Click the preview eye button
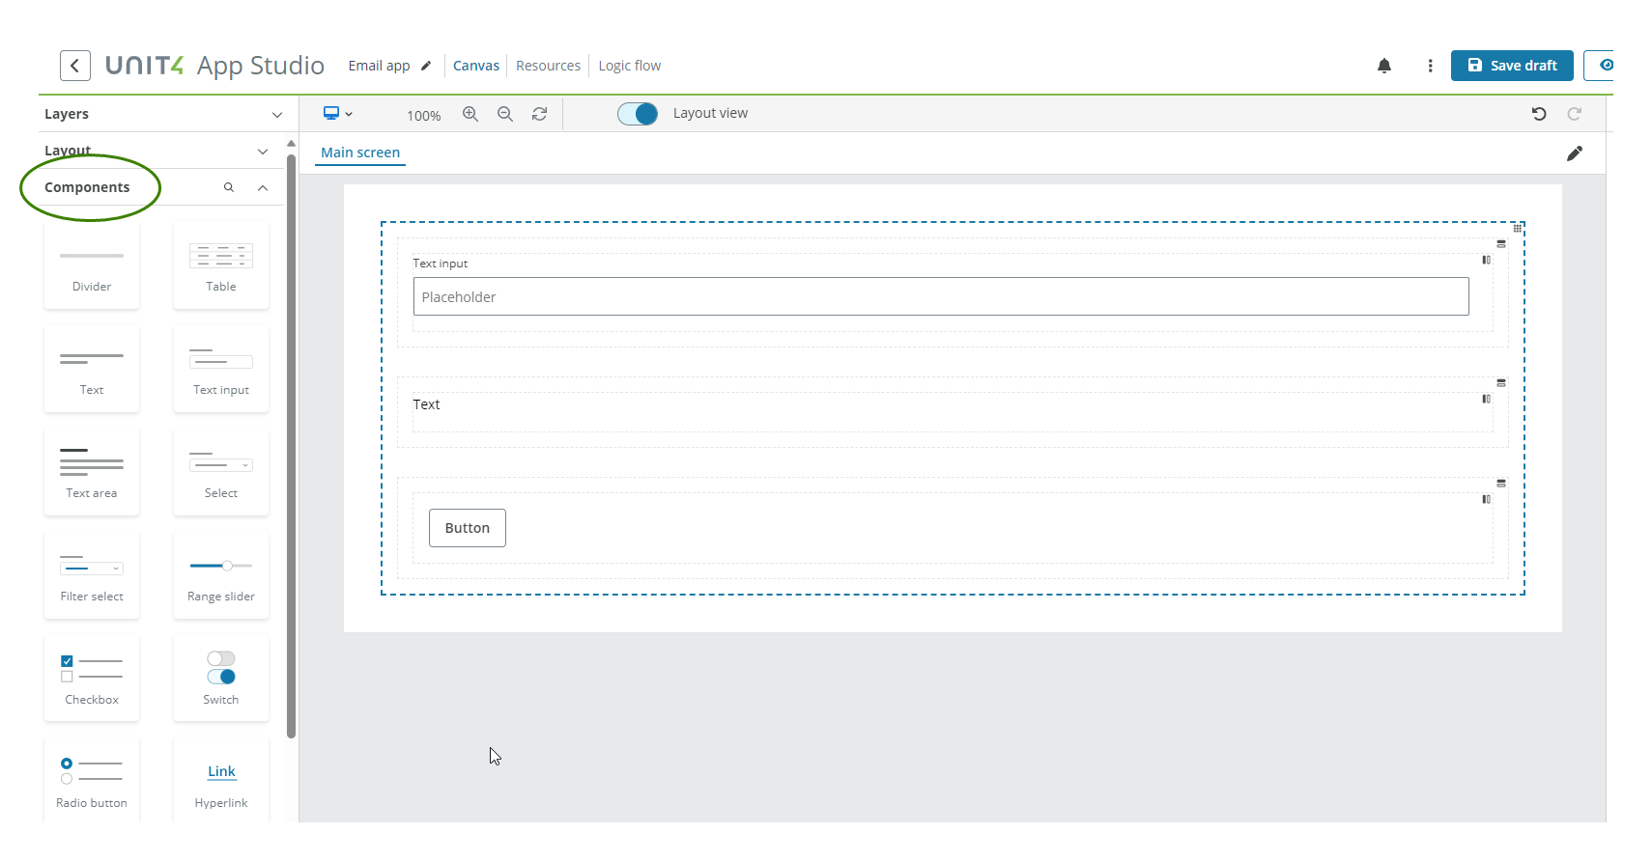Viewport: 1652px width, 861px height. [x=1600, y=66]
